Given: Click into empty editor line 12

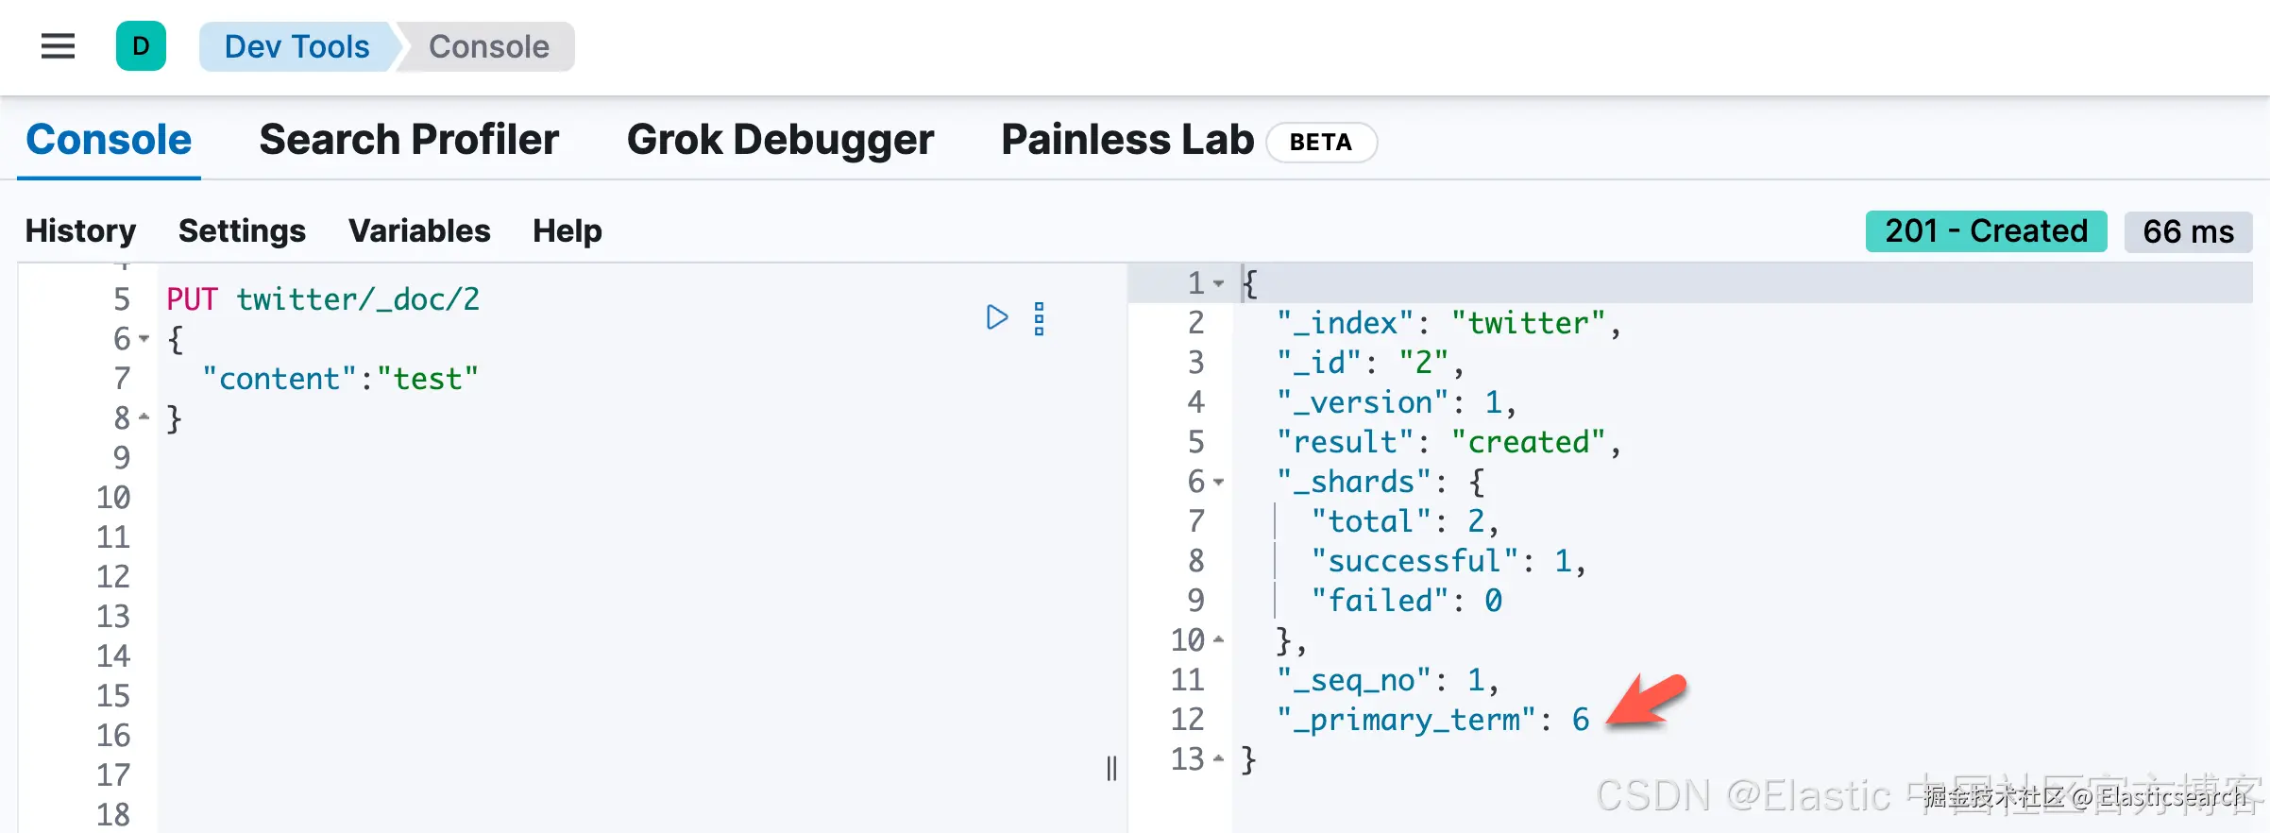Looking at the screenshot, I should coord(567,576).
